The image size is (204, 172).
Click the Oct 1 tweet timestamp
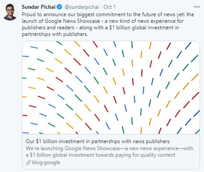tap(109, 7)
